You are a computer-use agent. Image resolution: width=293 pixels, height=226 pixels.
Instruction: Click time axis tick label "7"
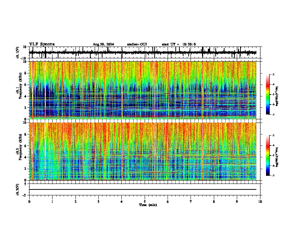(191, 202)
